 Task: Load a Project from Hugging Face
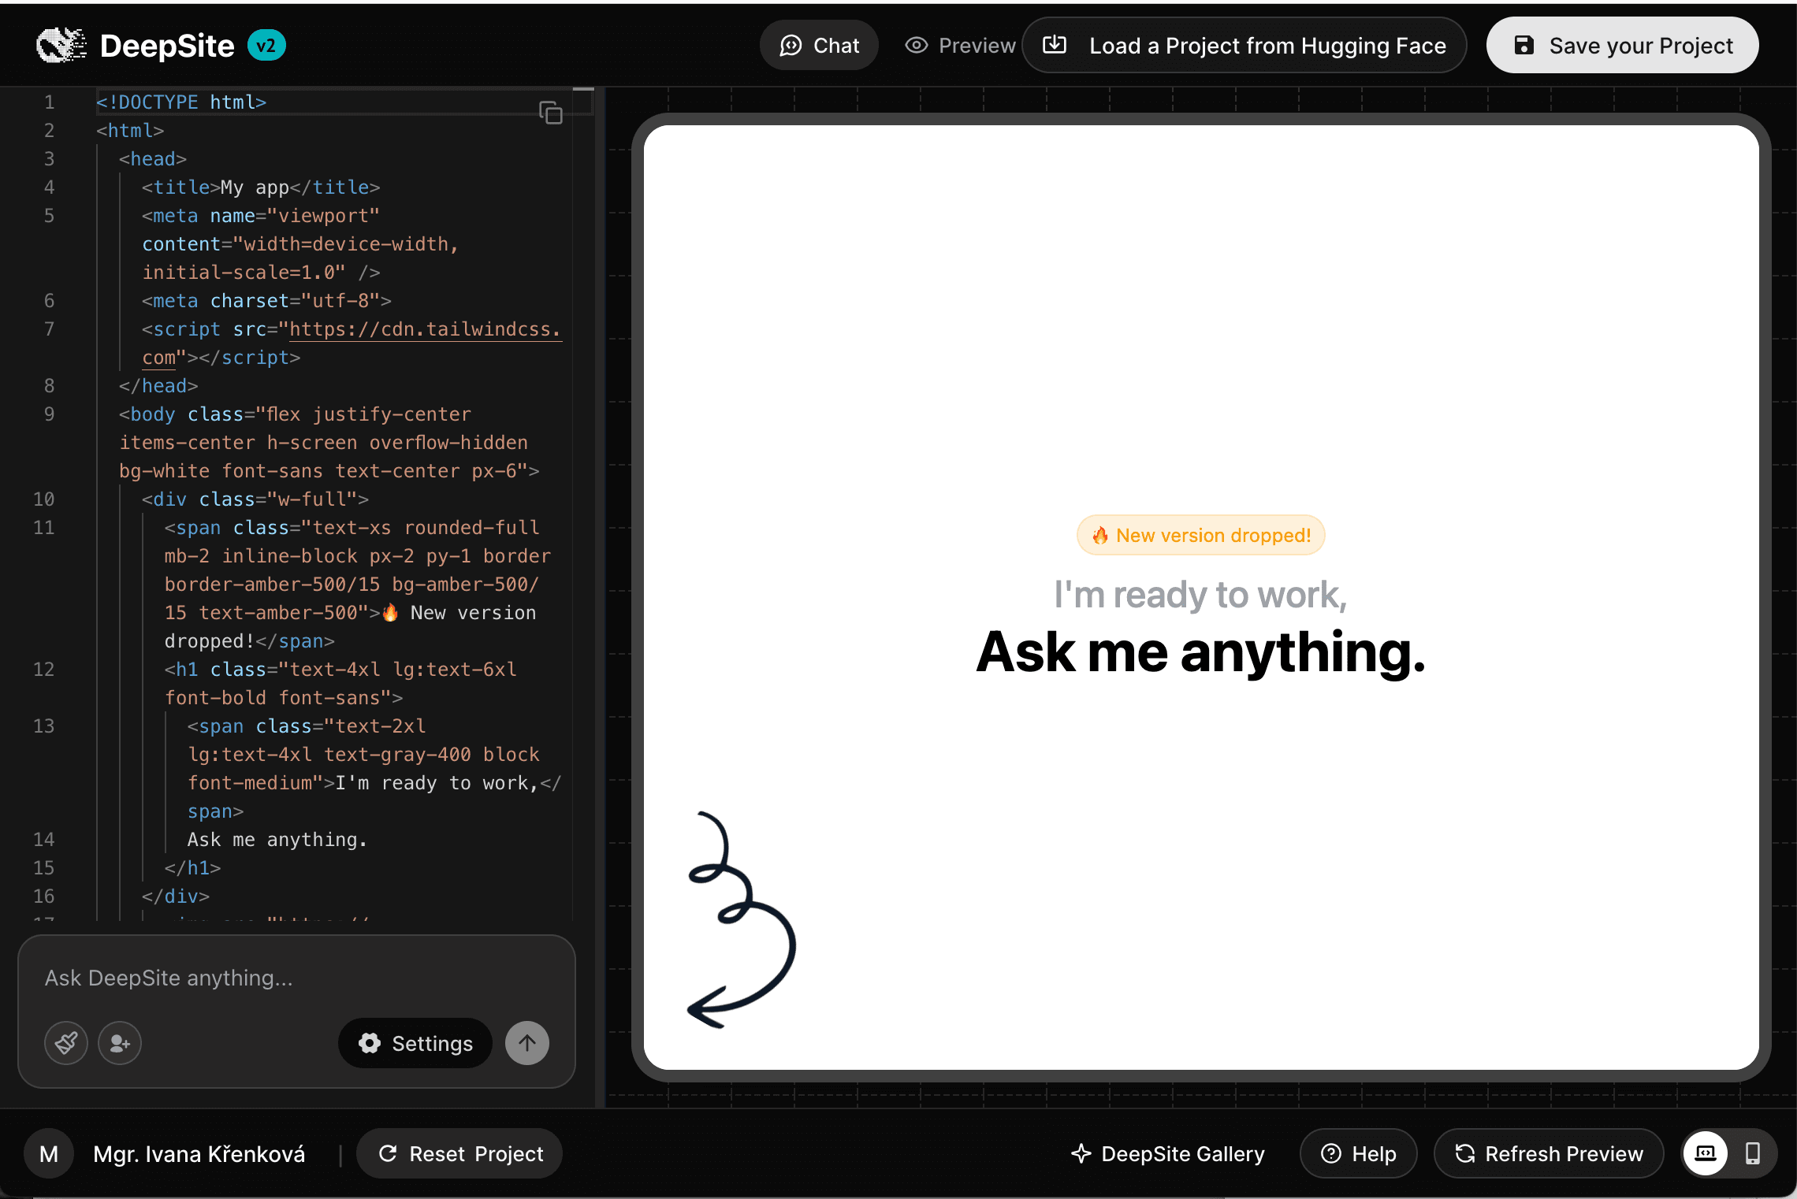click(1244, 46)
